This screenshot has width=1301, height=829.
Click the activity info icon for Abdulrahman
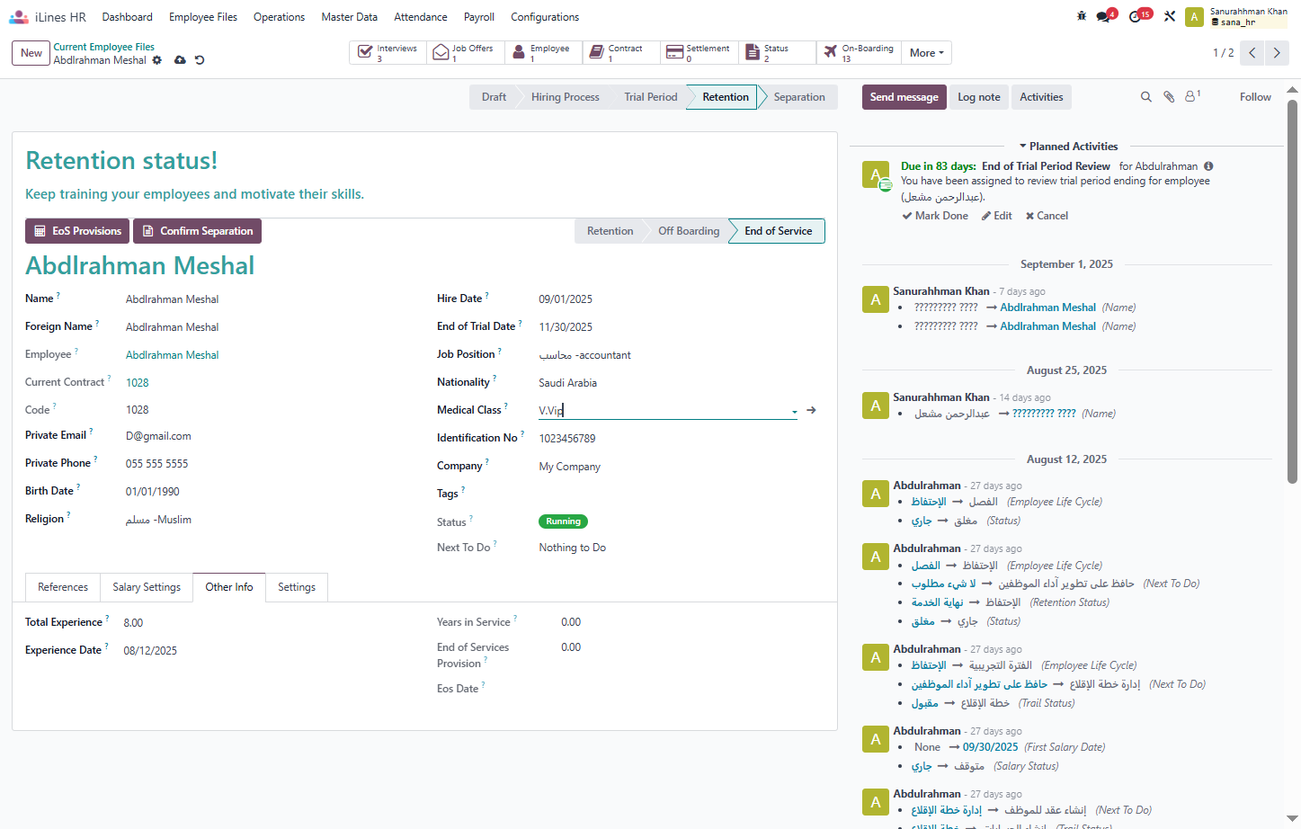pos(1208,166)
